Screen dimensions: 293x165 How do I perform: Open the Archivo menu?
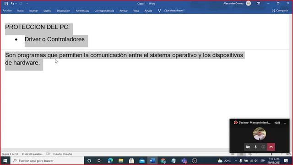point(7,11)
